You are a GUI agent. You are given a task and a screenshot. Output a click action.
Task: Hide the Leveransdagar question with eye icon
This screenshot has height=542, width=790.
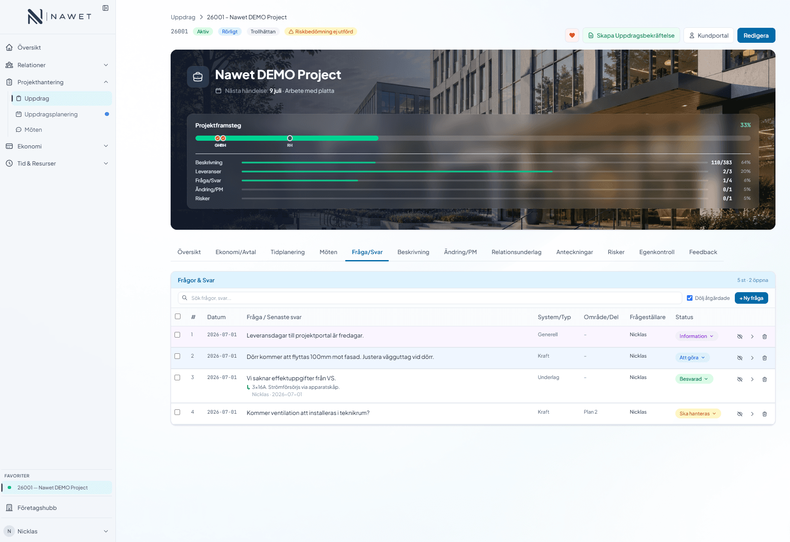(740, 337)
